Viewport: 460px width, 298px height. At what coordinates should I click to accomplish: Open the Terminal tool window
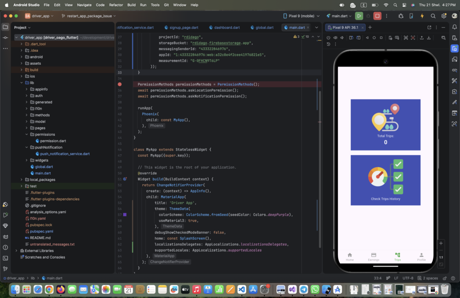5,258
